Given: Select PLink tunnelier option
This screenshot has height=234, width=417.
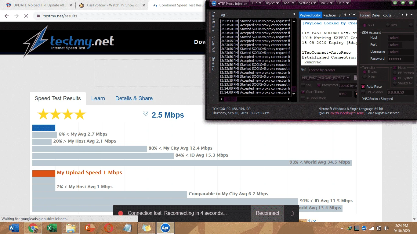Looking at the screenshot, I should pos(364,77).
